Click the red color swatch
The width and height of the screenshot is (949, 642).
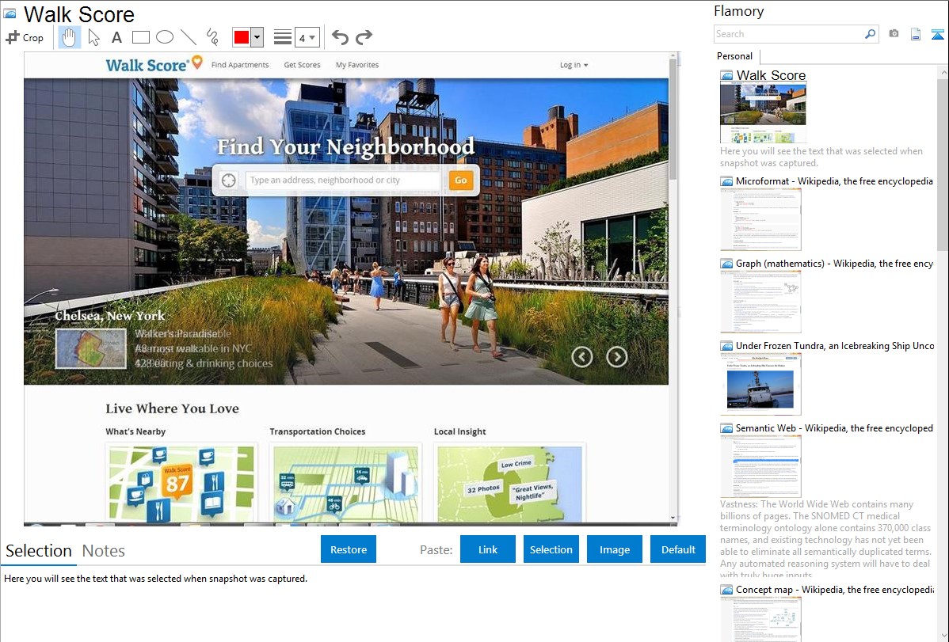[x=242, y=37]
